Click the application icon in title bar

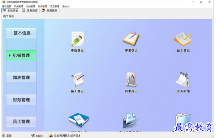pyautogui.click(x=4, y=2)
